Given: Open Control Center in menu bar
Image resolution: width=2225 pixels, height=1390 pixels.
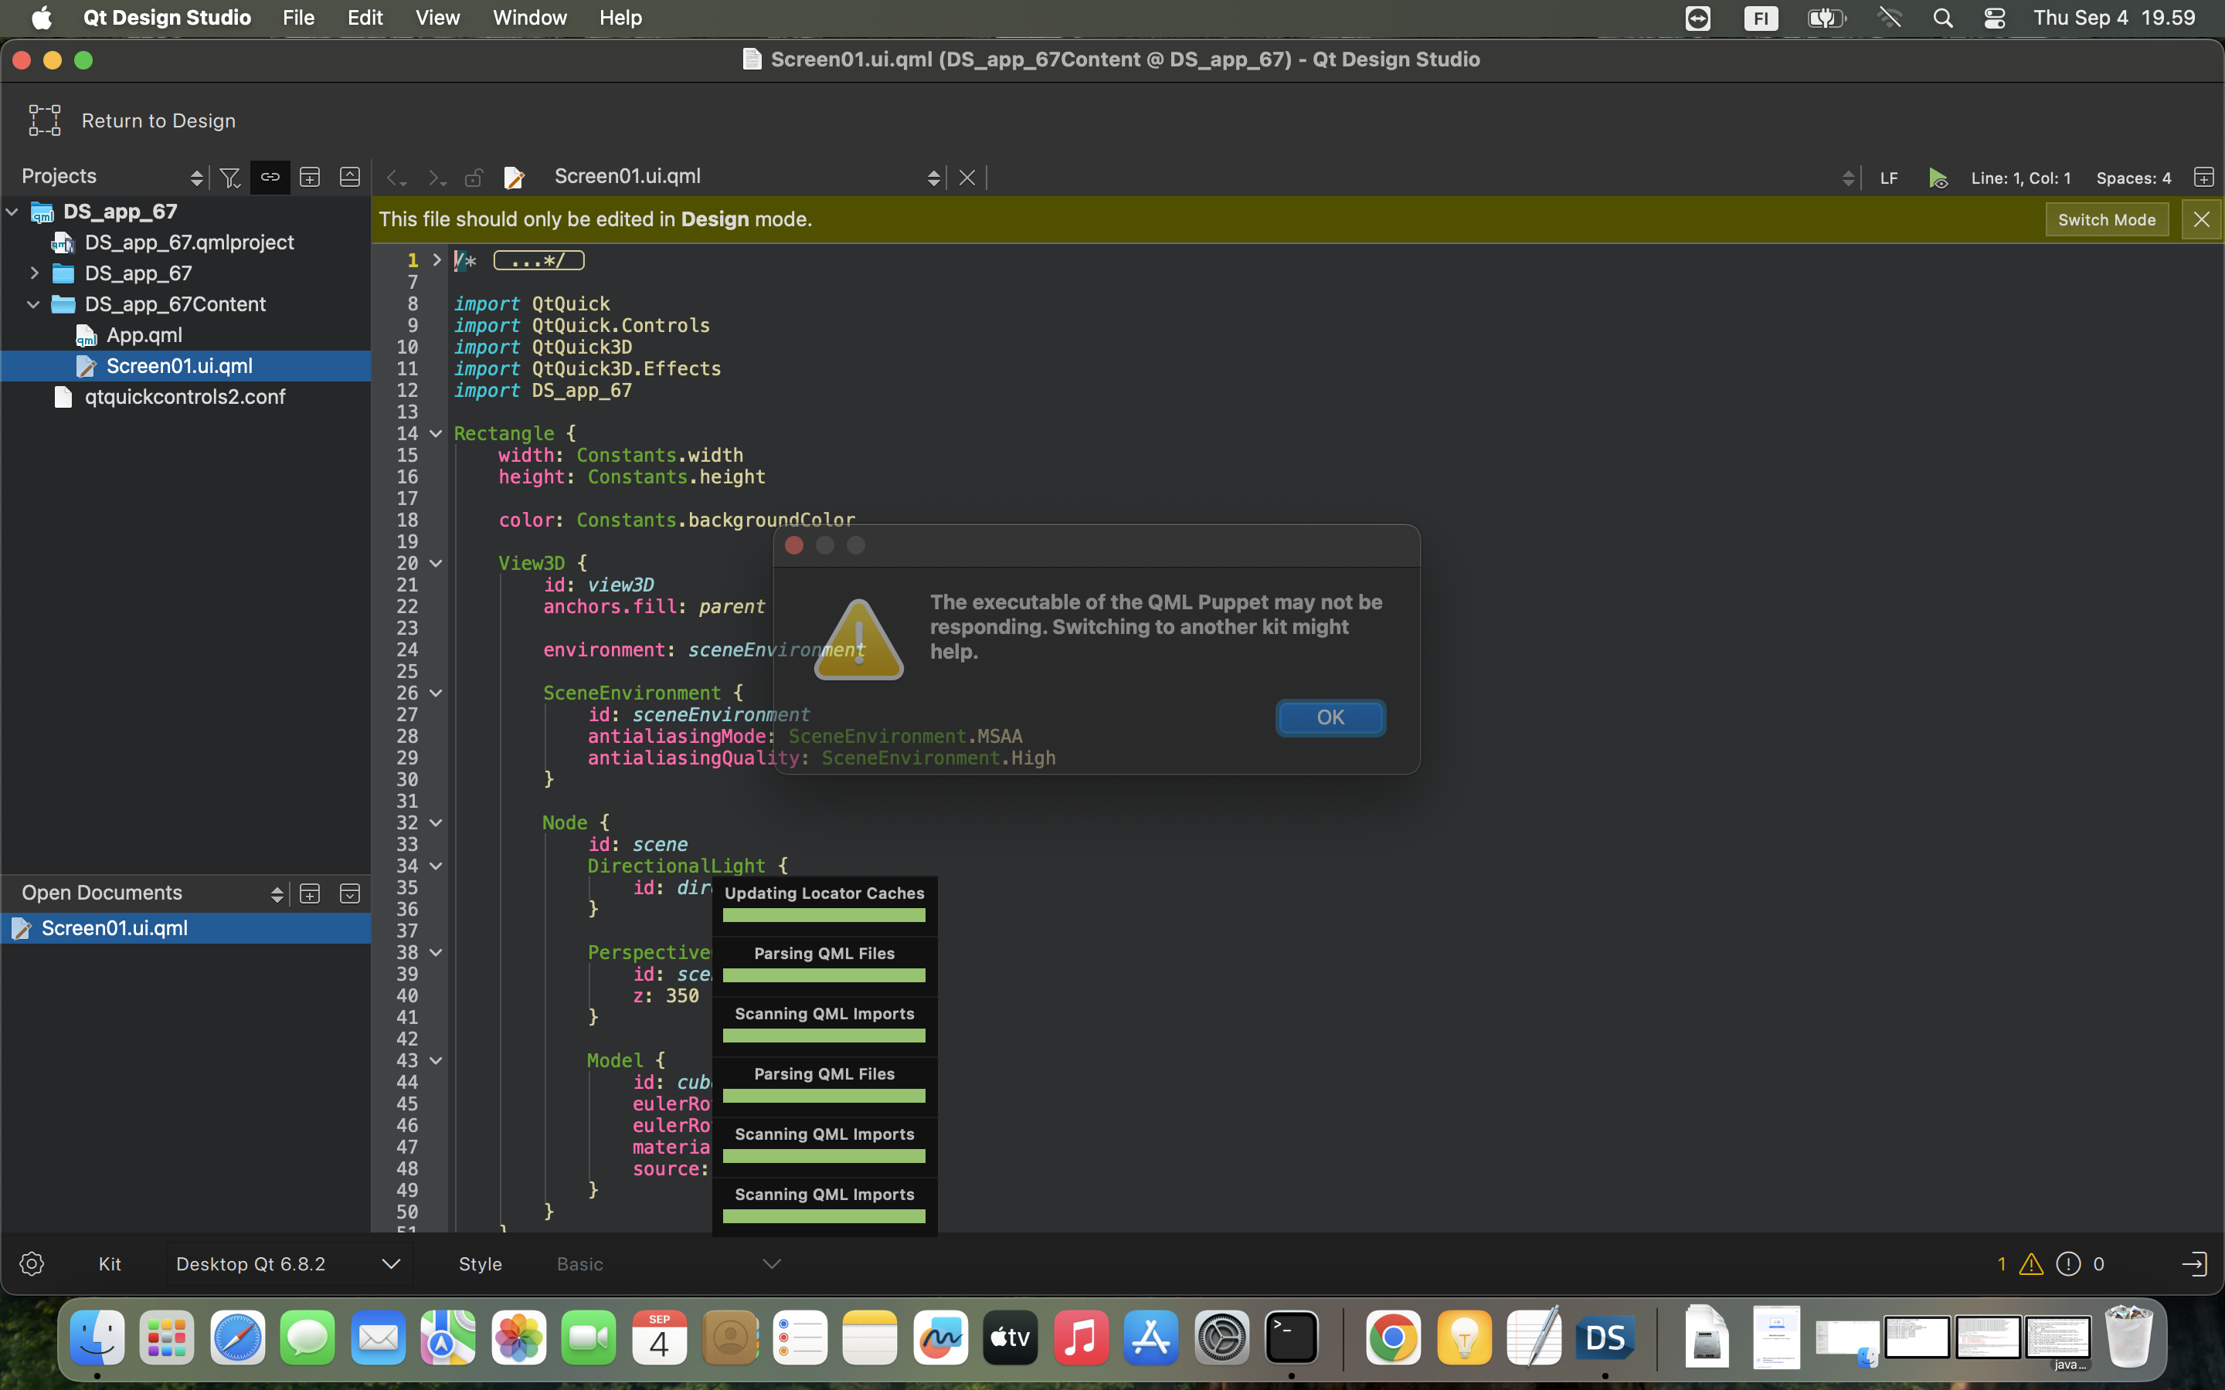Looking at the screenshot, I should (1994, 18).
